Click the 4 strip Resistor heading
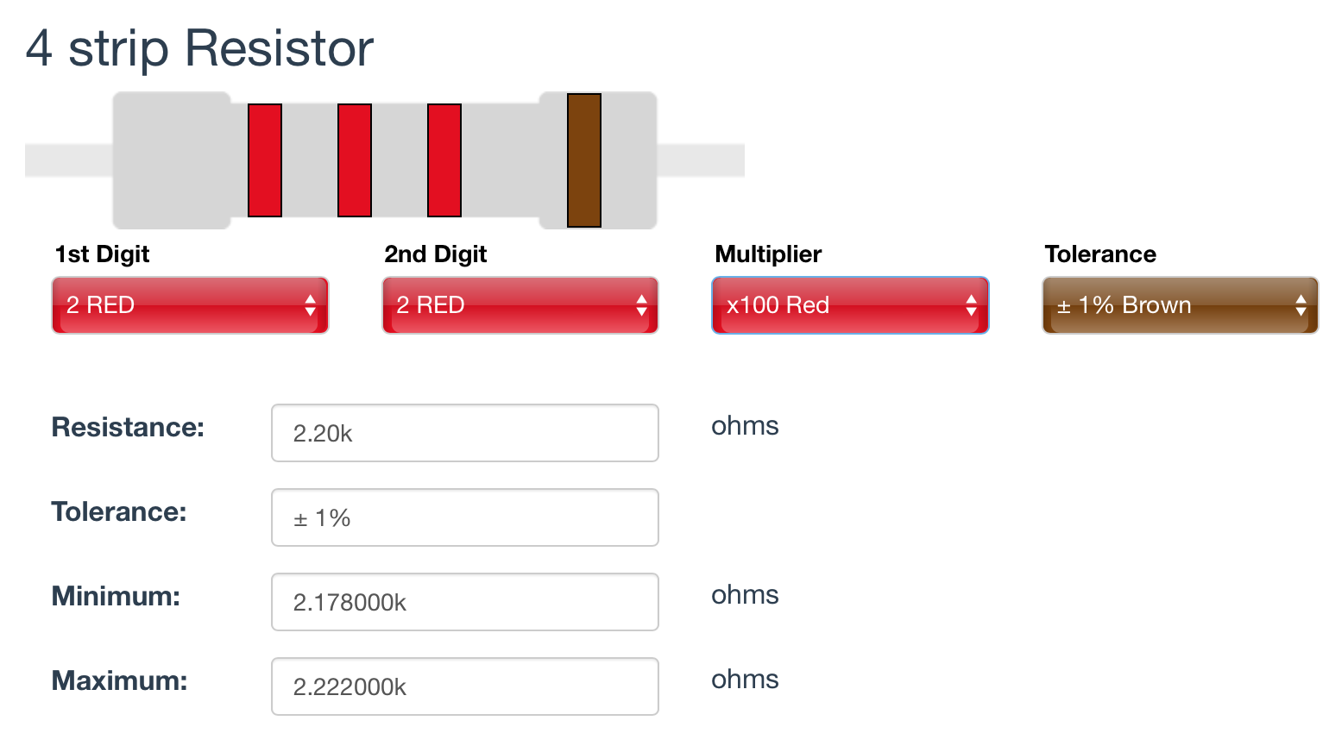 click(199, 48)
